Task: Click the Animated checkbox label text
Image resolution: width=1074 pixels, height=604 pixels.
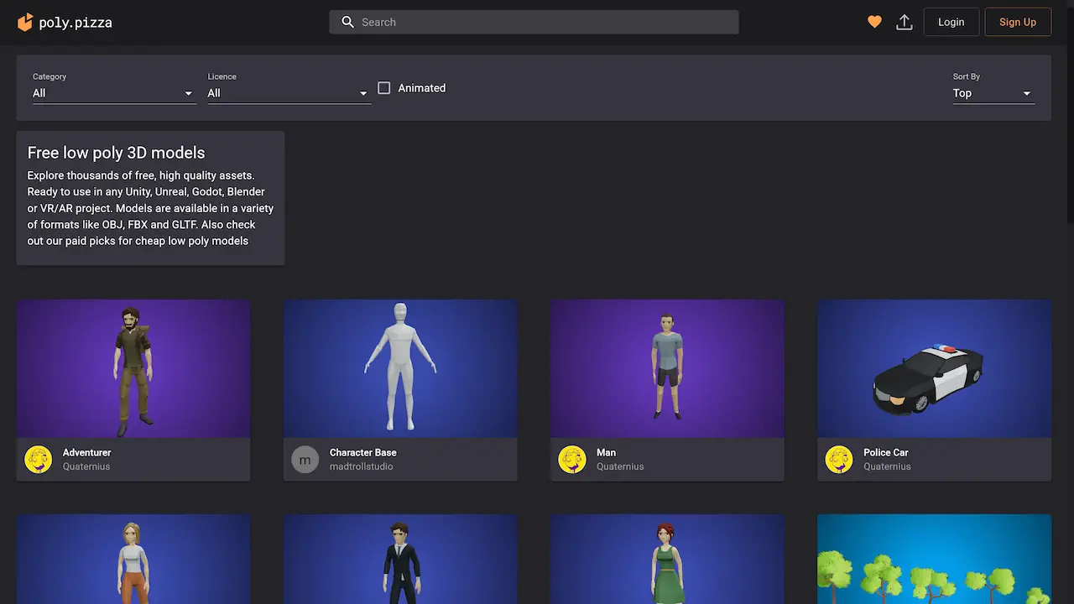Action: pyautogui.click(x=421, y=88)
